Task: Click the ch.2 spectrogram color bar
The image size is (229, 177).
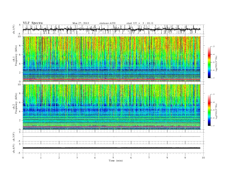Action: pyautogui.click(x=209, y=110)
